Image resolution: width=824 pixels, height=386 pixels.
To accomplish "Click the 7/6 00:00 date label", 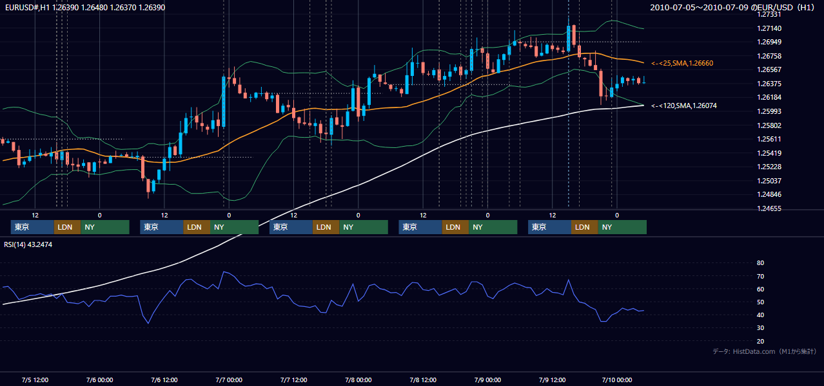I will (x=99, y=380).
